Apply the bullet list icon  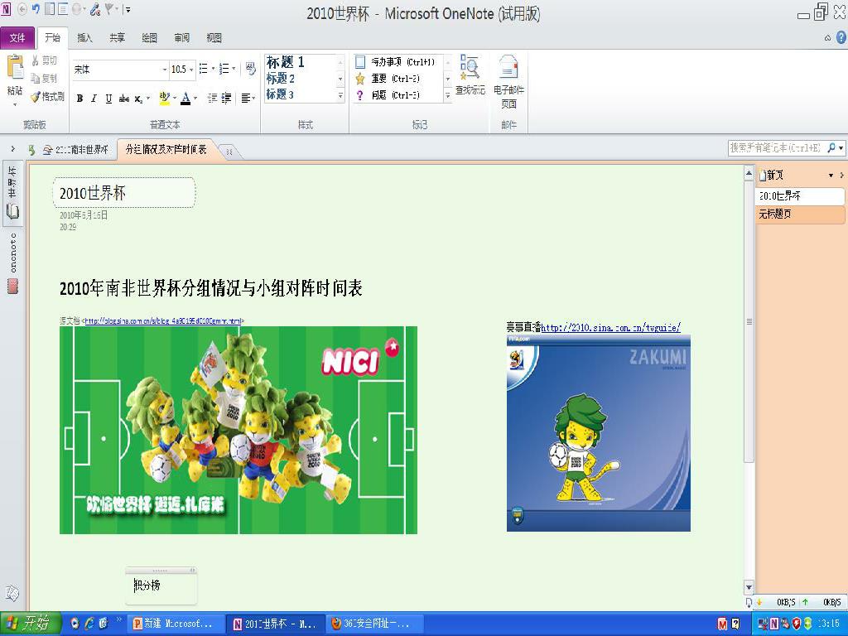click(204, 69)
